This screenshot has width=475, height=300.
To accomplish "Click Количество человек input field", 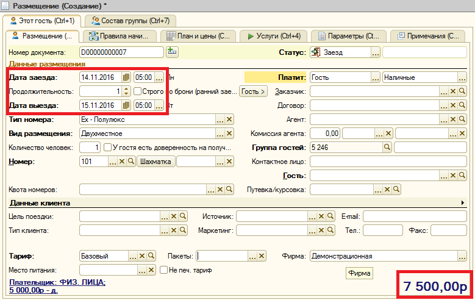I will [90, 148].
